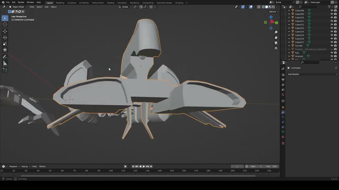Expand Cube.009 in outliner
The image size is (339, 190).
pos(289,14)
